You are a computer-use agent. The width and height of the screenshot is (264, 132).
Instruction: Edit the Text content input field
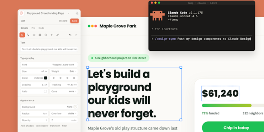[49, 49]
